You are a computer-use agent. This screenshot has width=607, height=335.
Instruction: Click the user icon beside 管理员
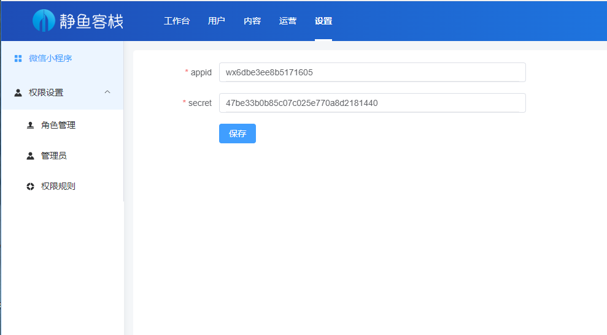pyautogui.click(x=30, y=156)
